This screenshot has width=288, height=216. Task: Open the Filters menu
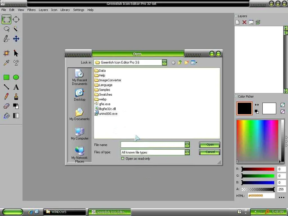[31, 10]
